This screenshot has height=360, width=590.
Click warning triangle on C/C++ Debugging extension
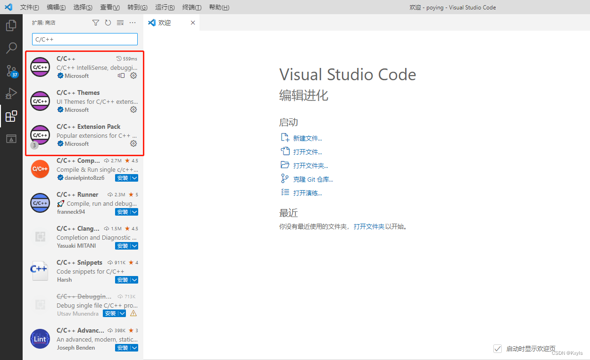coord(133,313)
